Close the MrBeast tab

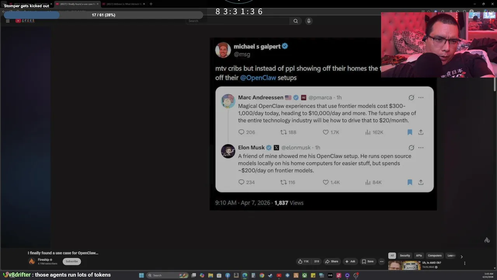tap(144, 4)
